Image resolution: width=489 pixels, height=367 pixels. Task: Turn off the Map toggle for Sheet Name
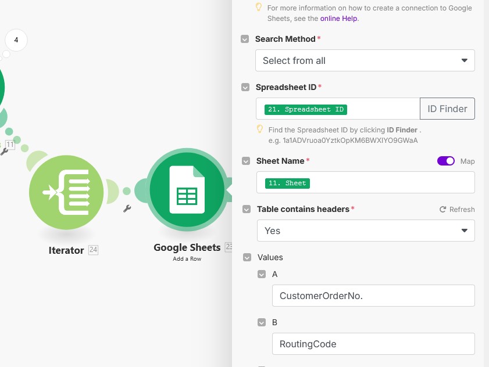(x=446, y=161)
